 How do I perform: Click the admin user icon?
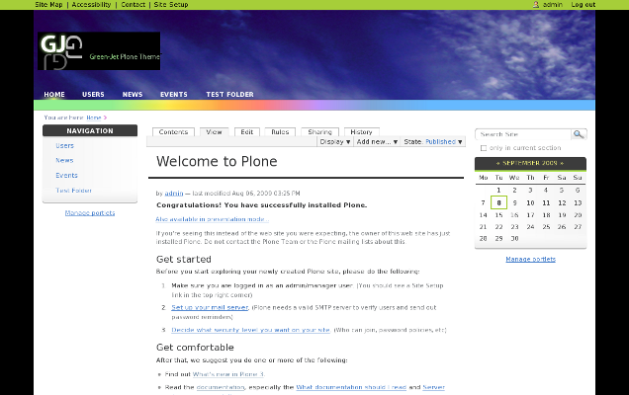(x=535, y=4)
